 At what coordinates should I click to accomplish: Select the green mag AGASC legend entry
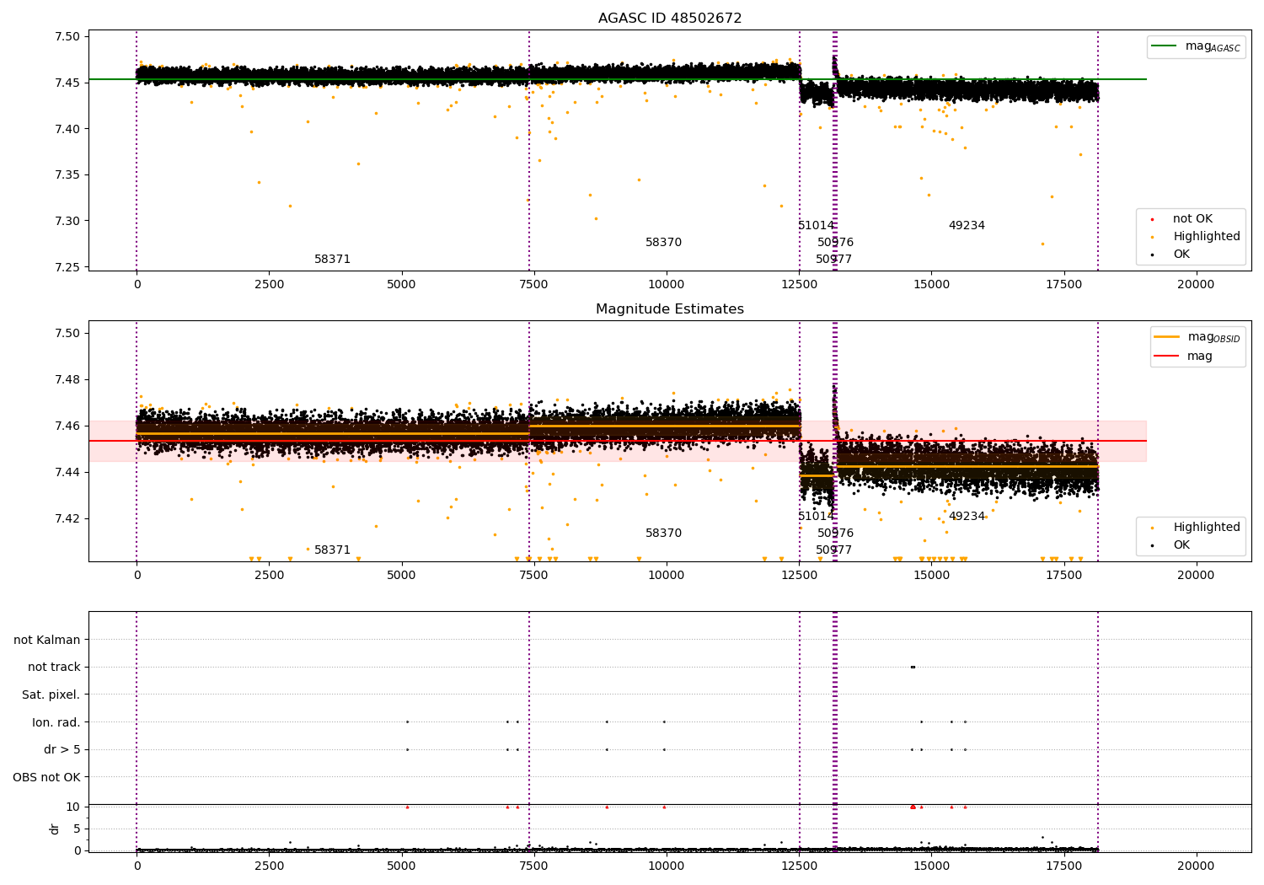click(x=1196, y=46)
